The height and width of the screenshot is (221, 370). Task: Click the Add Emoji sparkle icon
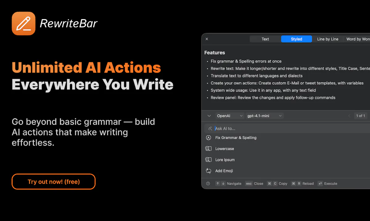click(x=208, y=171)
